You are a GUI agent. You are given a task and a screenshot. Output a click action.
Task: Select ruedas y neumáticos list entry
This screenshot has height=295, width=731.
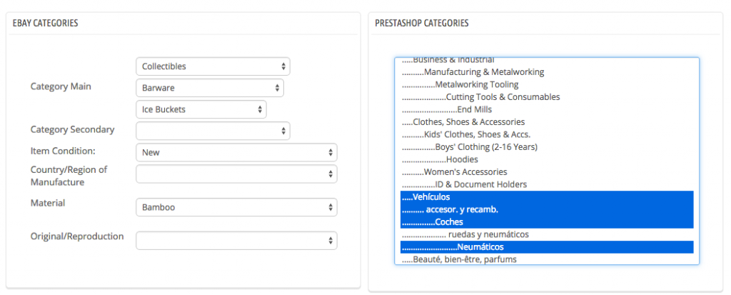pyautogui.click(x=547, y=234)
